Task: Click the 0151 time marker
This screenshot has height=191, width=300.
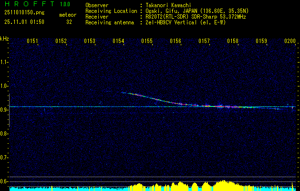Action: pos(32,41)
